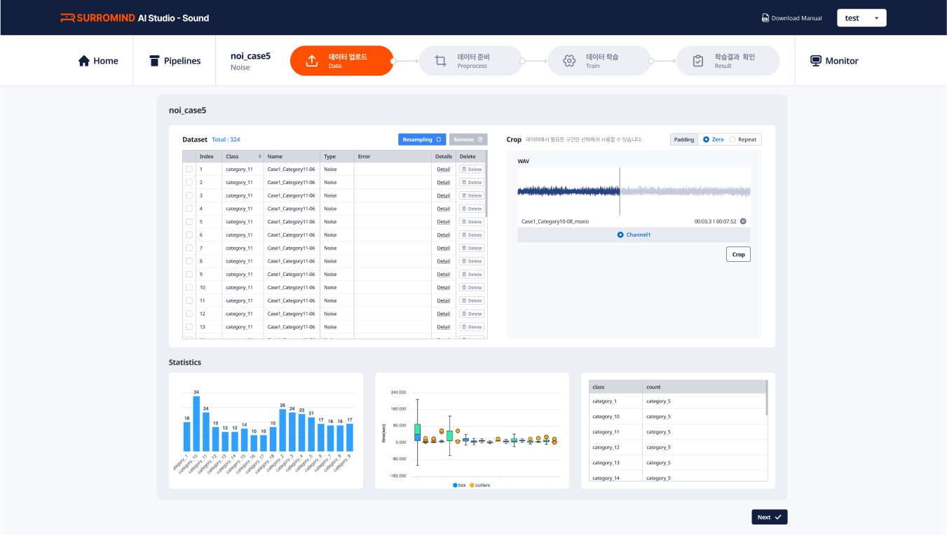Click the Home house icon
The height and width of the screenshot is (535, 947).
(84, 61)
